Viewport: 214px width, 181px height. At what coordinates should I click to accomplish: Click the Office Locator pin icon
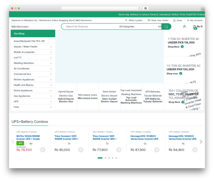pyautogui.click(x=126, y=21)
